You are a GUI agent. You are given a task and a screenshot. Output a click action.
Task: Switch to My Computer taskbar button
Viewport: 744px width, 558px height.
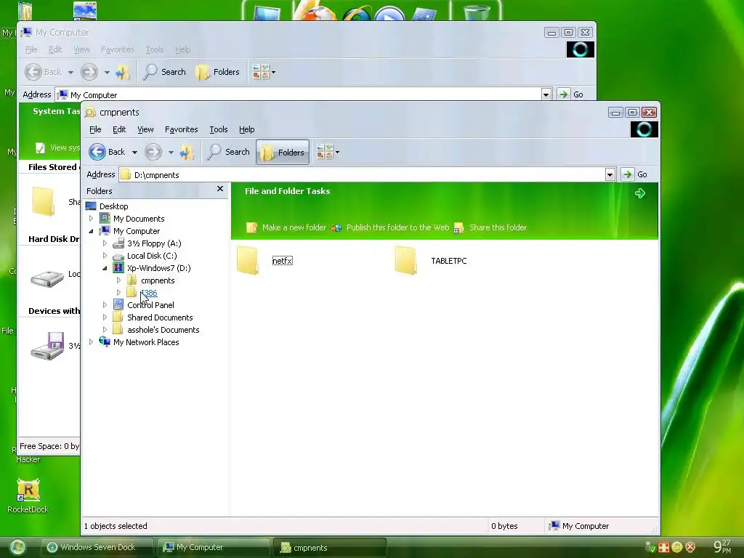click(213, 548)
